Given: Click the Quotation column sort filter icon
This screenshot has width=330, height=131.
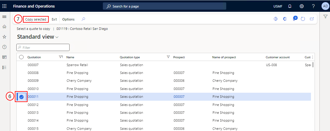Looking at the screenshot, I should click(x=61, y=57).
